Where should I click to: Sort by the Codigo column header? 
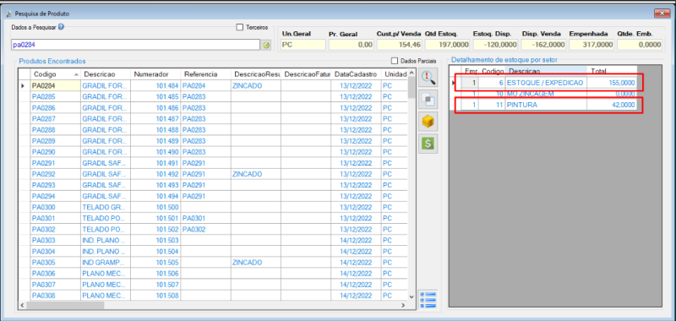[56, 74]
